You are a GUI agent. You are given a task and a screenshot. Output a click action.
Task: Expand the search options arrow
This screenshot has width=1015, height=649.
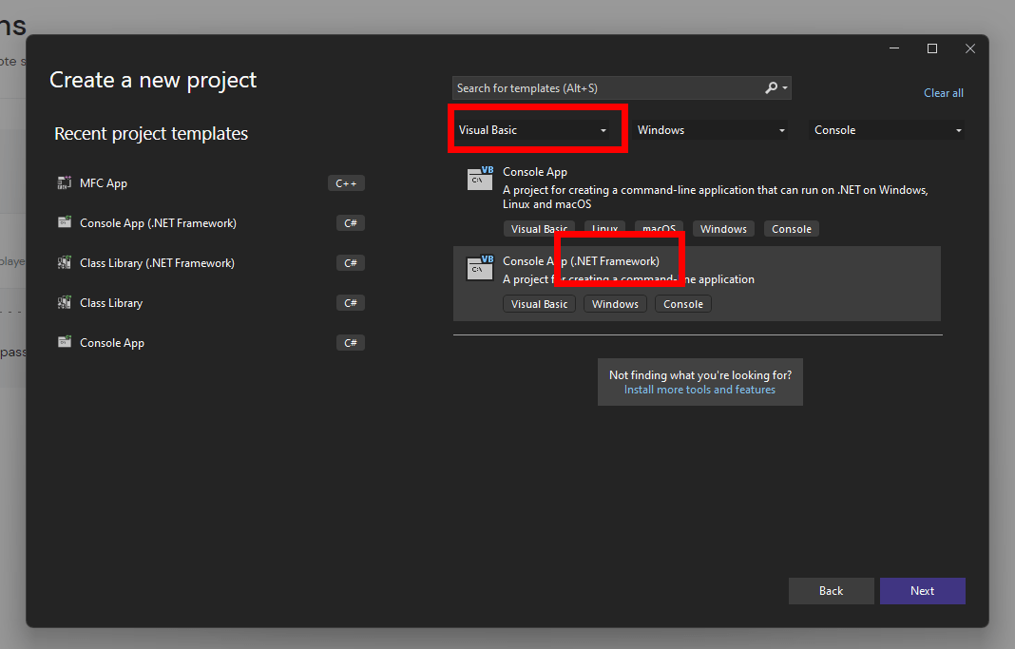click(x=785, y=88)
